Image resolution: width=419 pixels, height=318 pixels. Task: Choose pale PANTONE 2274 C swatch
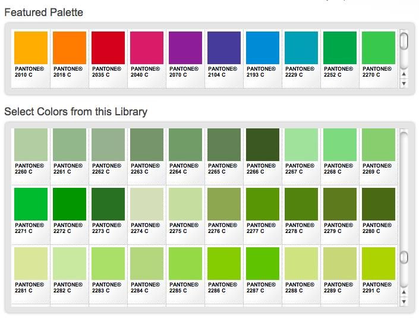click(x=147, y=204)
